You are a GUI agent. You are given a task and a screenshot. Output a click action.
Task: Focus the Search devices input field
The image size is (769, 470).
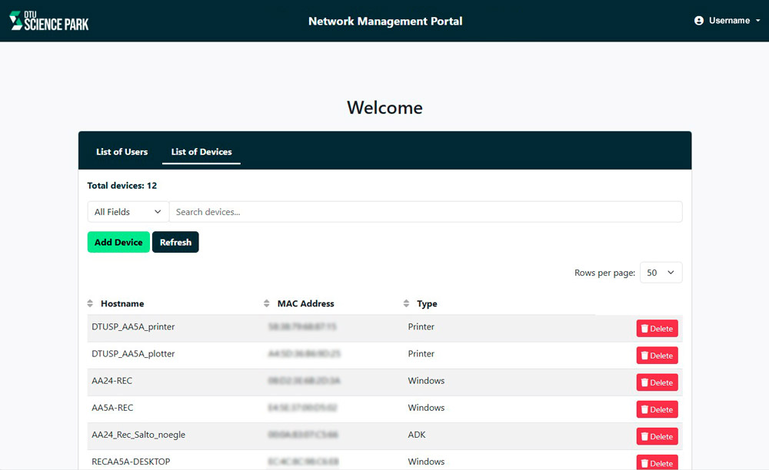click(x=424, y=212)
